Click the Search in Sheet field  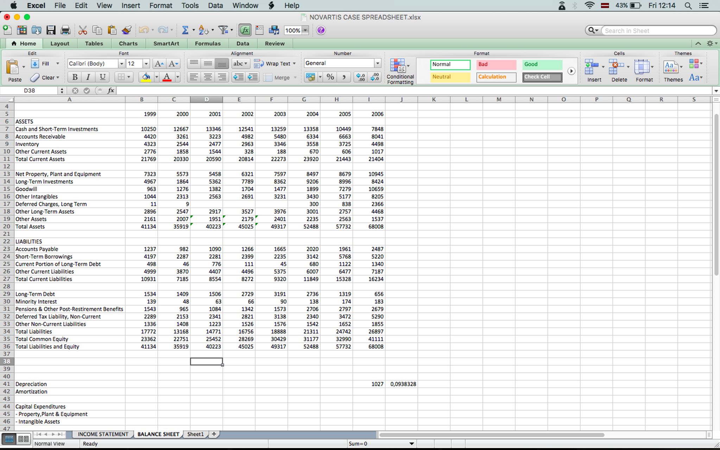coord(658,31)
